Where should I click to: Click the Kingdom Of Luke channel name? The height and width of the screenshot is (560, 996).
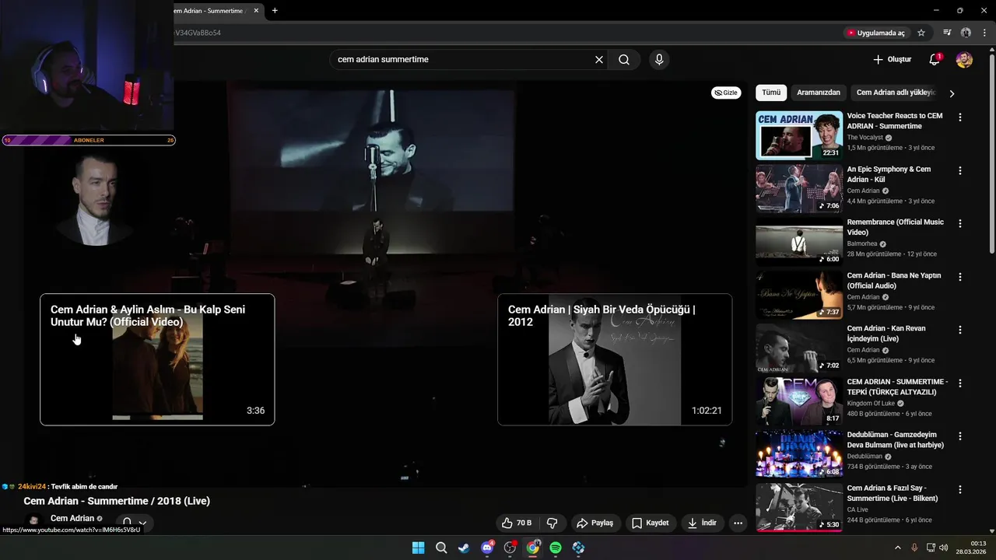[870, 404]
